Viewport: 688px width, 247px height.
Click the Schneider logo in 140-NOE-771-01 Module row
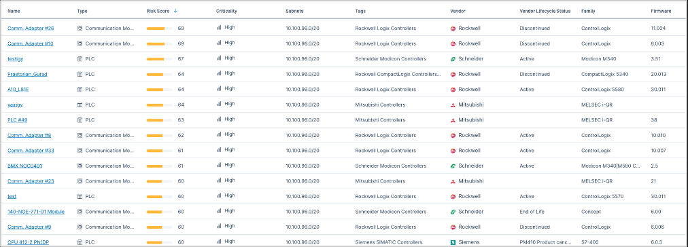pyautogui.click(x=453, y=212)
